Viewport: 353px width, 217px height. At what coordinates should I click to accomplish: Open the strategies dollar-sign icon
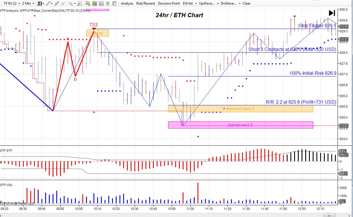(107, 3)
